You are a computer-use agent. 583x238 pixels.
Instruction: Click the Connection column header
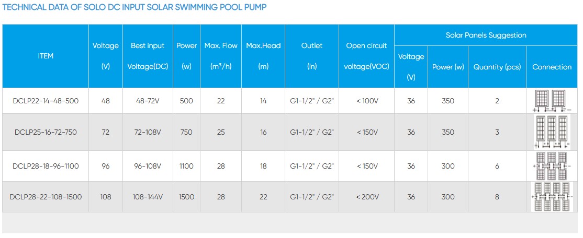pyautogui.click(x=552, y=67)
